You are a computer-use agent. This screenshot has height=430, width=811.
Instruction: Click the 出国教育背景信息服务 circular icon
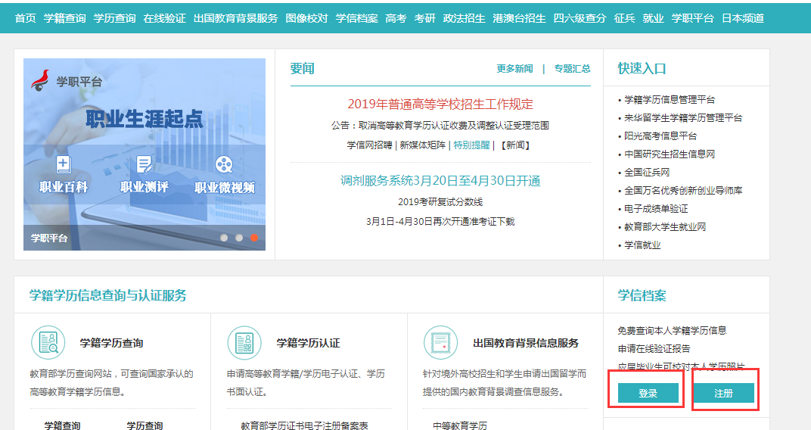pyautogui.click(x=440, y=342)
